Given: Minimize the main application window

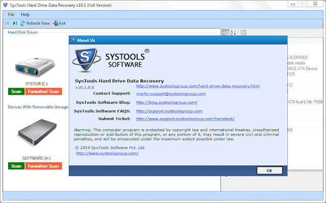Looking at the screenshot, I should [x=293, y=4].
